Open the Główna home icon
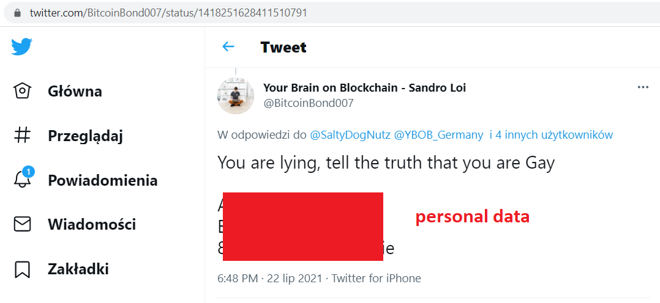The image size is (660, 303). tap(22, 91)
